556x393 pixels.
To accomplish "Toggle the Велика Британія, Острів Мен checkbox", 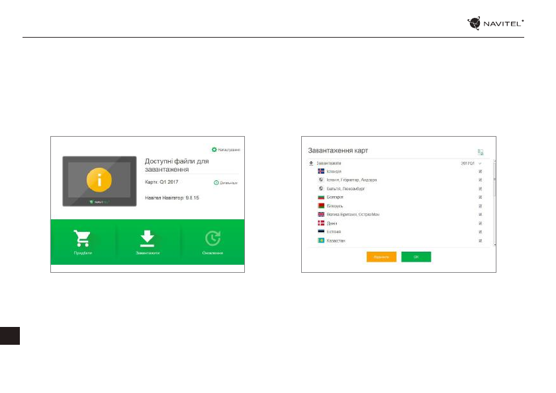I will tap(480, 215).
